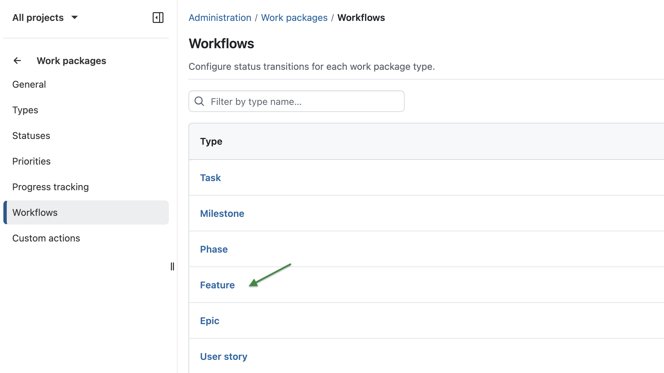Open the Work packages breadcrumb link

click(x=294, y=18)
